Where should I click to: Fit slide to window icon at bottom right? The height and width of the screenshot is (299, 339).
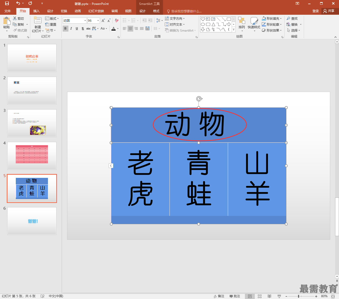tap(333, 296)
